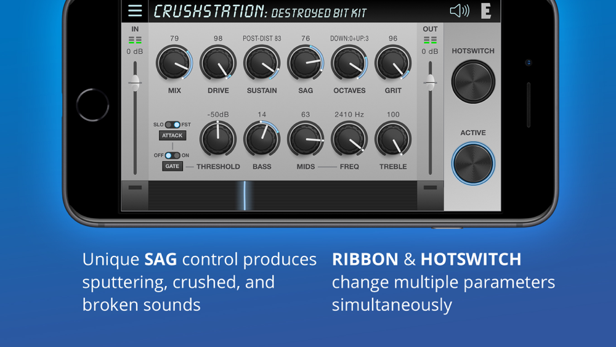The image size is (616, 347).
Task: Click the 0 dB label under IN
Action: pos(135,52)
